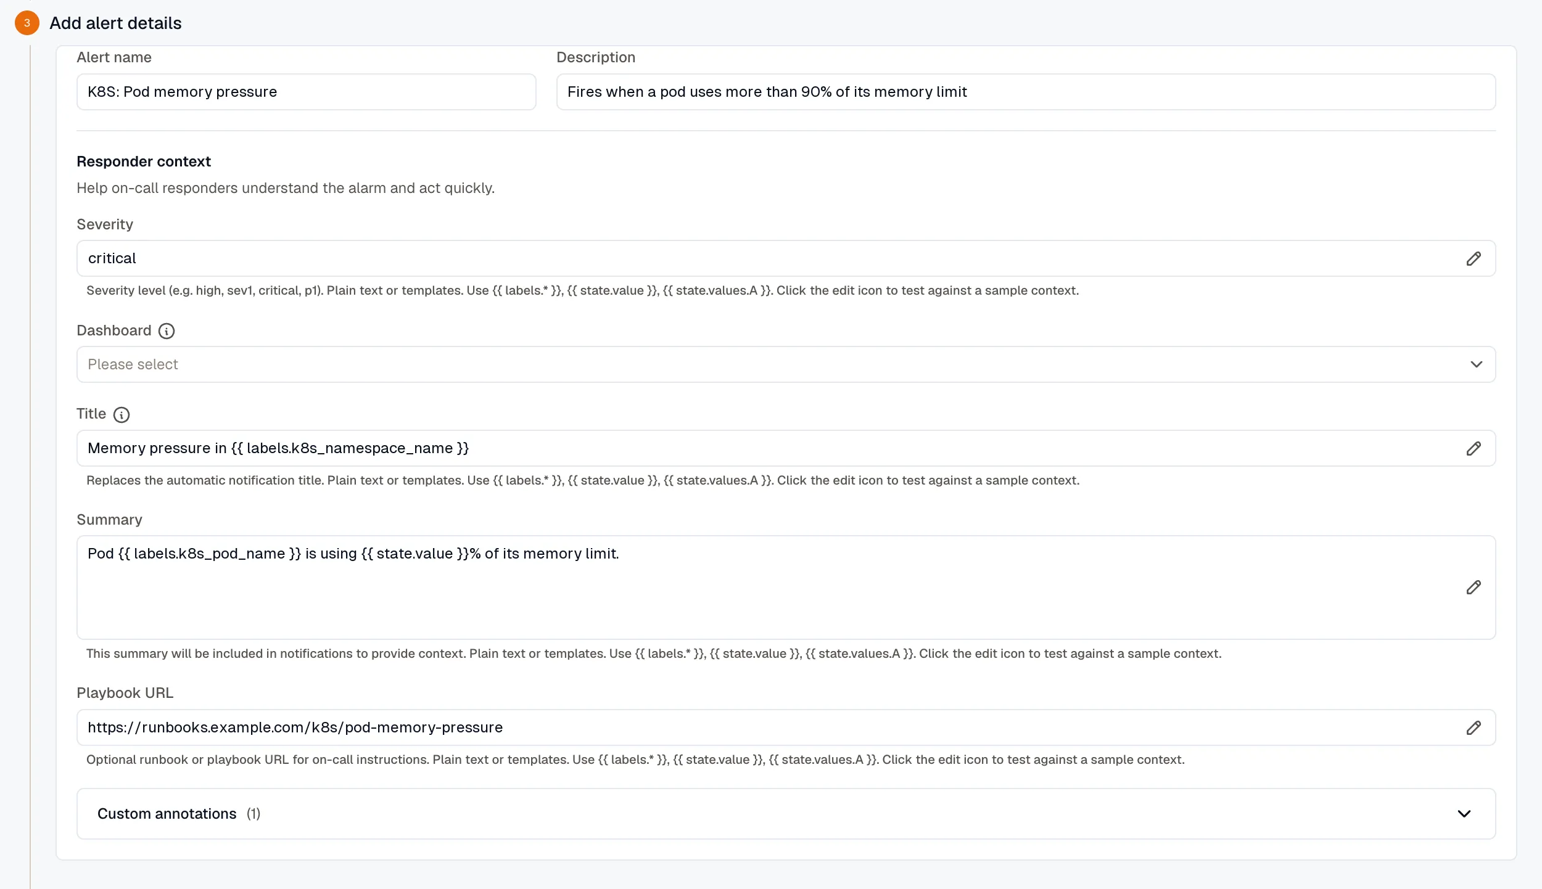
Task: Open the Playbook URL edit pencil
Action: pos(1474,727)
